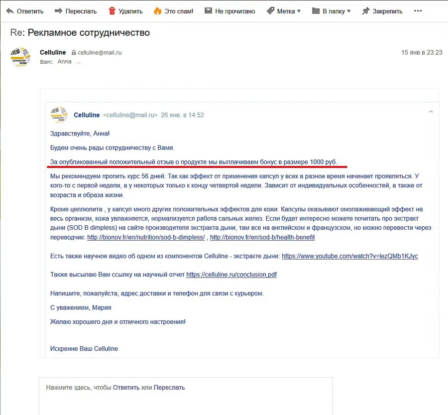The image size is (448, 415).
Task: Click the Переслать toolbar label
Action: point(81,11)
